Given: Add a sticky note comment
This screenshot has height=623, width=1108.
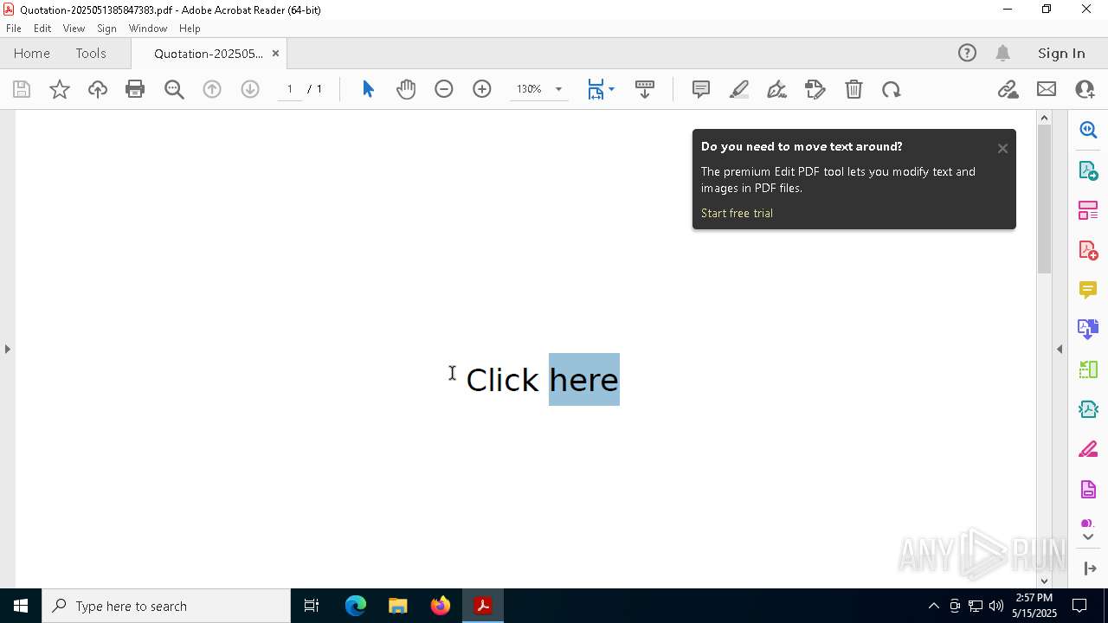Looking at the screenshot, I should point(701,89).
